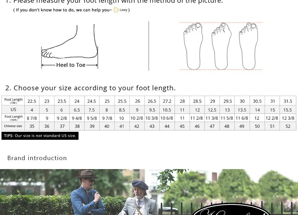The height and width of the screenshot is (215, 298).
Task: Click the '10 6/8' inch cell
Action: click(x=167, y=118)
